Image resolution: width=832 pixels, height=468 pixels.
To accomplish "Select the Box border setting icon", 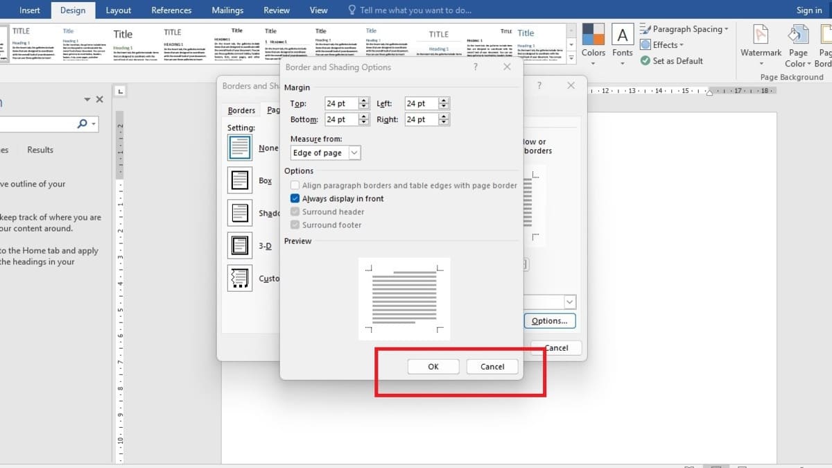I will pos(240,180).
